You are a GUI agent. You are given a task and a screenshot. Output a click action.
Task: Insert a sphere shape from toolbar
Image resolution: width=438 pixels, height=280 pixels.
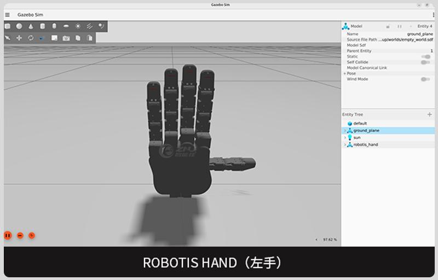[19, 26]
